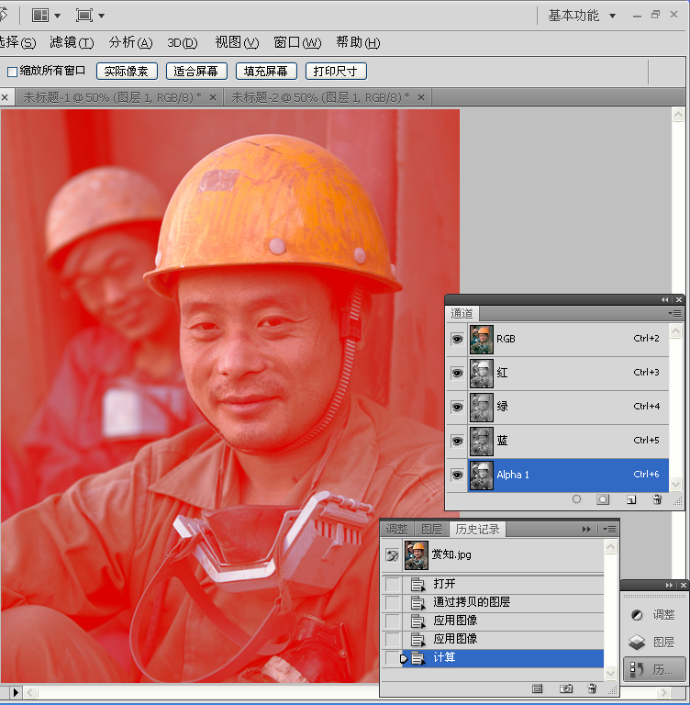Toggle visibility of the RGB channel
690x705 pixels.
[x=458, y=339]
